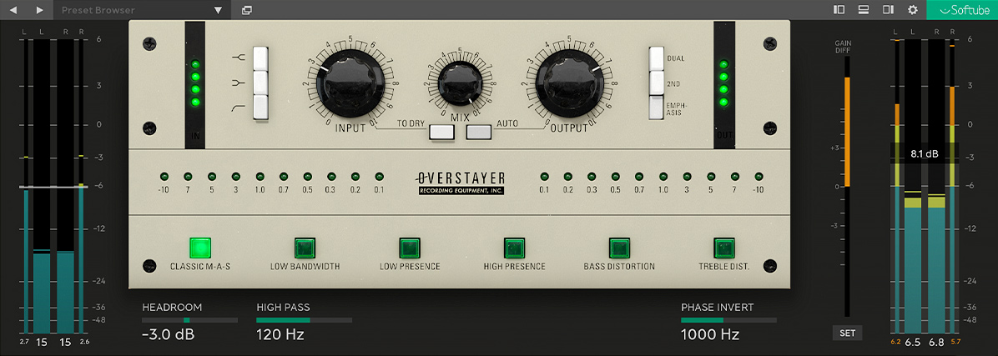
Task: Open the Preset Browser dropdown
Action: click(x=218, y=11)
